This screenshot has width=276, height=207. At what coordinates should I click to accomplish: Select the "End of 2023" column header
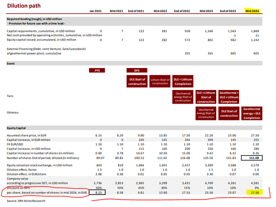(228, 11)
